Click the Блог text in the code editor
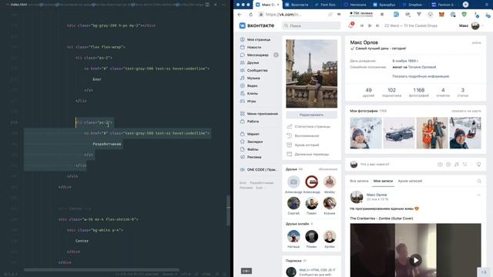493x277 pixels. [97, 79]
